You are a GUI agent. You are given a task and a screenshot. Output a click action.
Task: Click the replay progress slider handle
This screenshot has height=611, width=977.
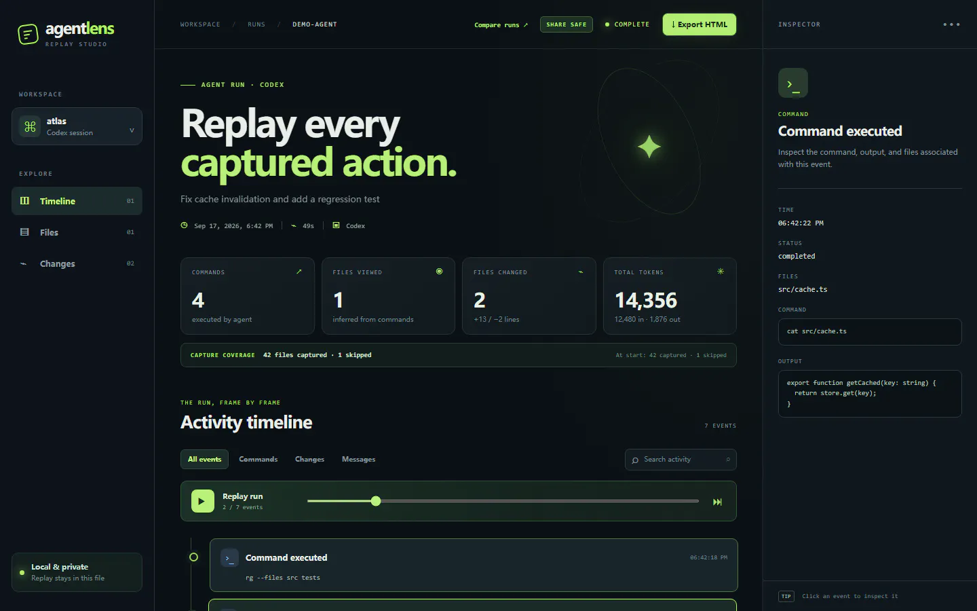(x=376, y=501)
